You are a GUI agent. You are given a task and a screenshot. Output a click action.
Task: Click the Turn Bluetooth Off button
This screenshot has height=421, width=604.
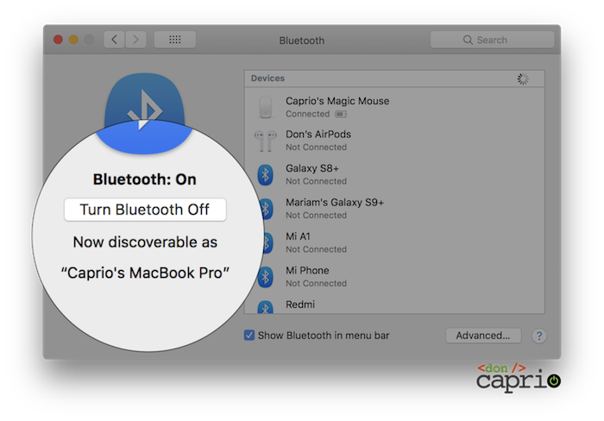coord(145,210)
